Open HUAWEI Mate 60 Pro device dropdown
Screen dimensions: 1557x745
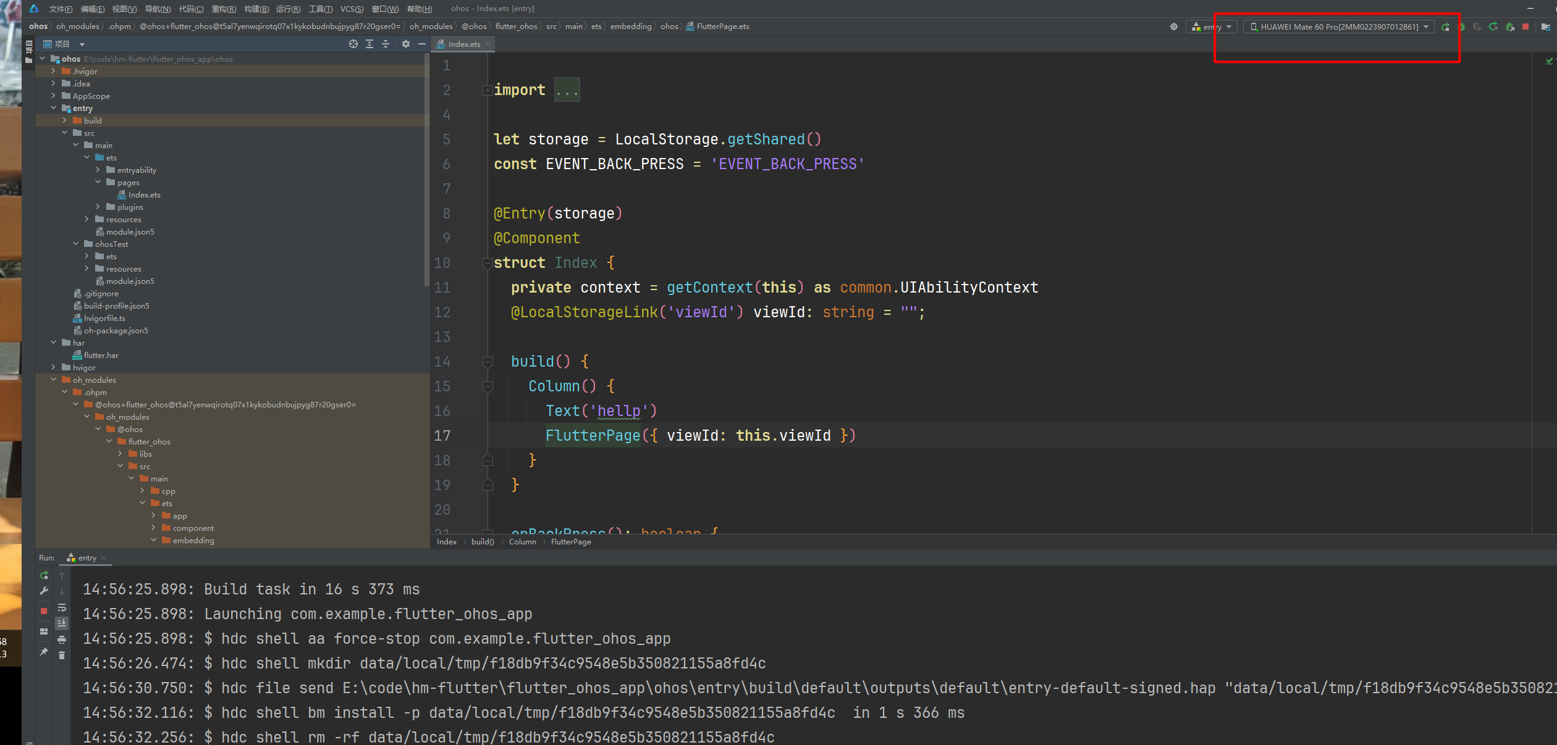click(x=1339, y=27)
